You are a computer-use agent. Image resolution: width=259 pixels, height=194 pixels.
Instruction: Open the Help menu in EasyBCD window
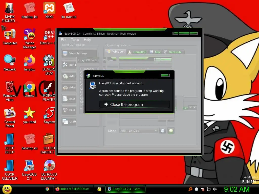point(87,40)
